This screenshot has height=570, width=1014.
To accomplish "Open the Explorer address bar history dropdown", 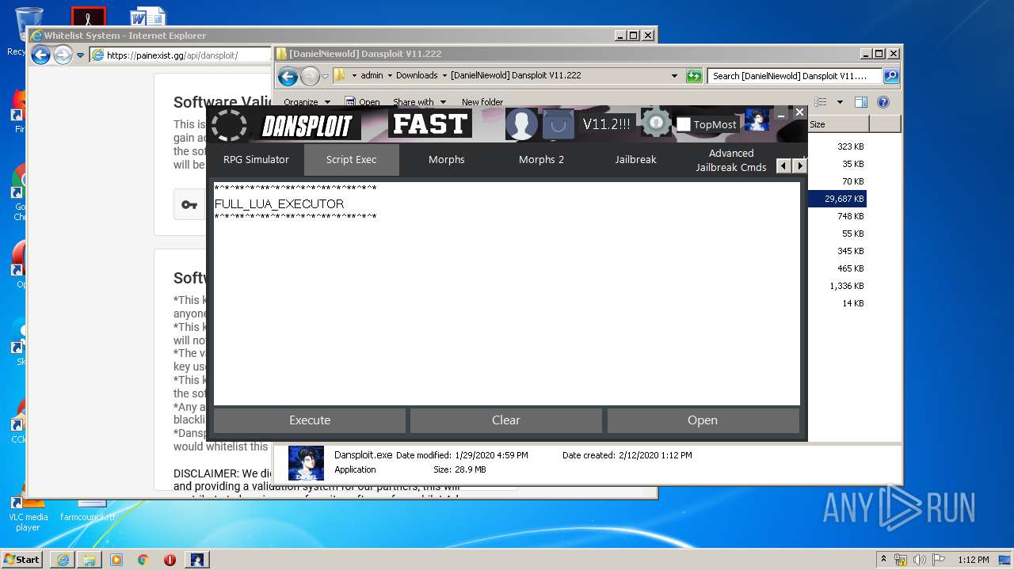I will [x=674, y=76].
